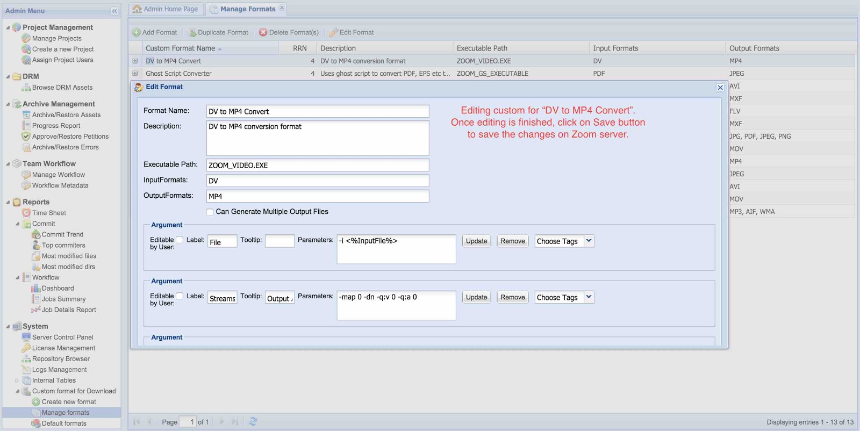The width and height of the screenshot is (860, 431).
Task: Click Duplicate Format in the toolbar
Action: pyautogui.click(x=218, y=32)
